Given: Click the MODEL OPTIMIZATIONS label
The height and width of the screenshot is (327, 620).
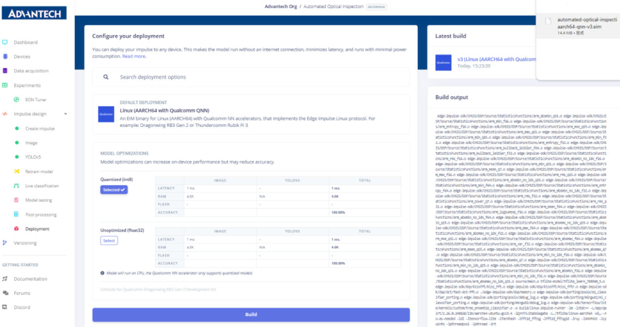Looking at the screenshot, I should 125,153.
